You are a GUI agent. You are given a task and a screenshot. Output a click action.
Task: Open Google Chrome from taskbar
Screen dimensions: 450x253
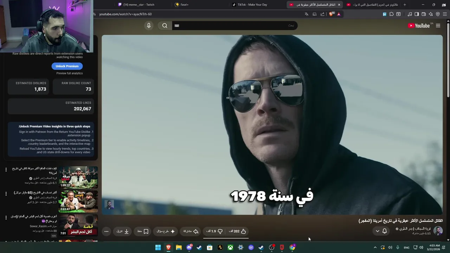pos(292,248)
